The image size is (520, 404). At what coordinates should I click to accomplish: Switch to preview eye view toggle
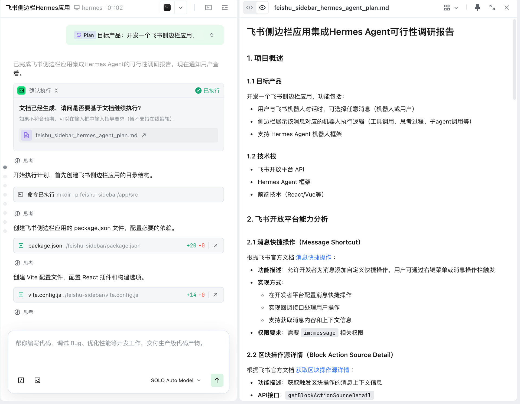[x=262, y=8]
